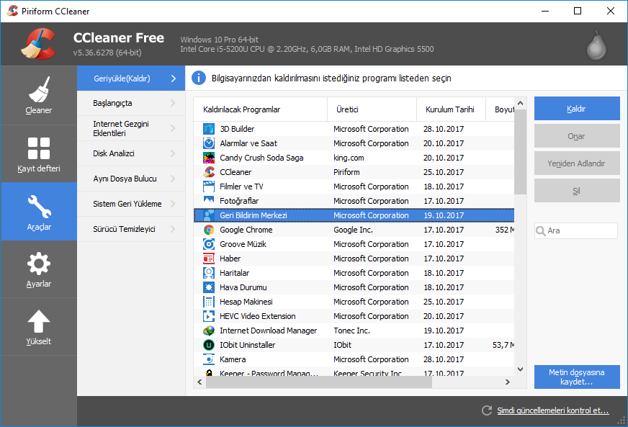Select the Cleaner brush icon in sidebar
The image size is (628, 427).
pyautogui.click(x=38, y=88)
